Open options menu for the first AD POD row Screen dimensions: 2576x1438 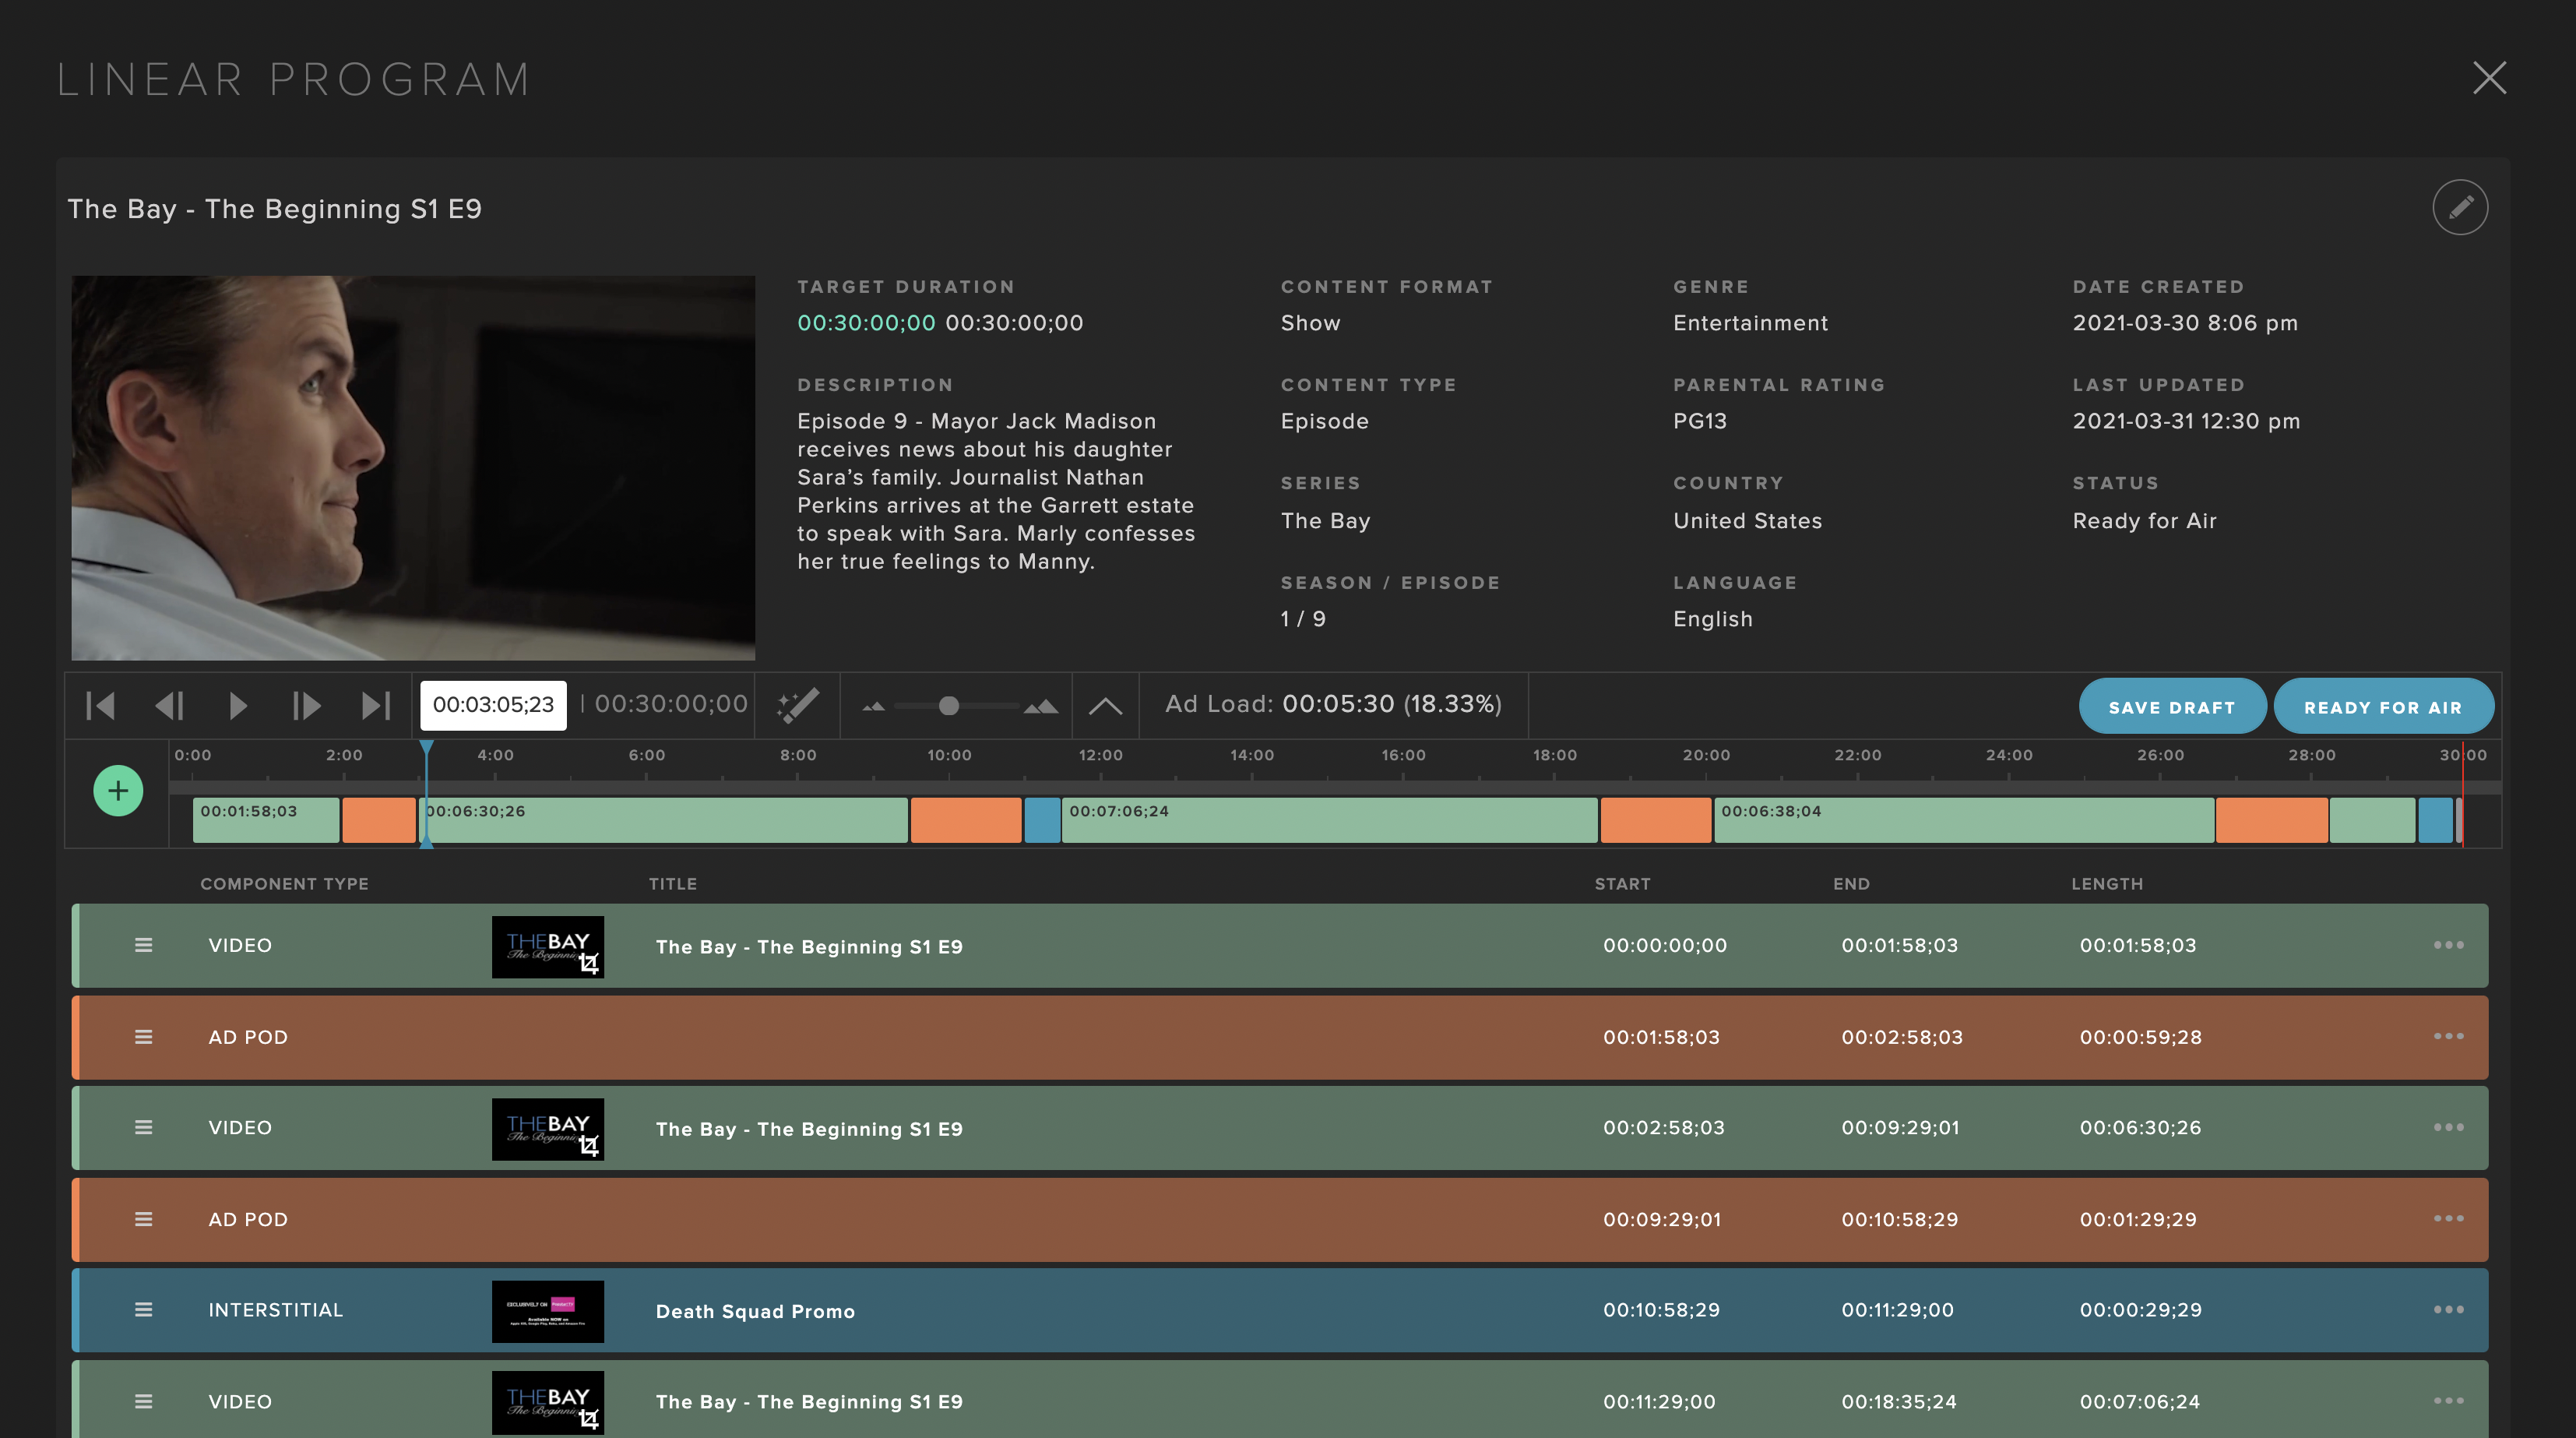click(x=2451, y=1037)
